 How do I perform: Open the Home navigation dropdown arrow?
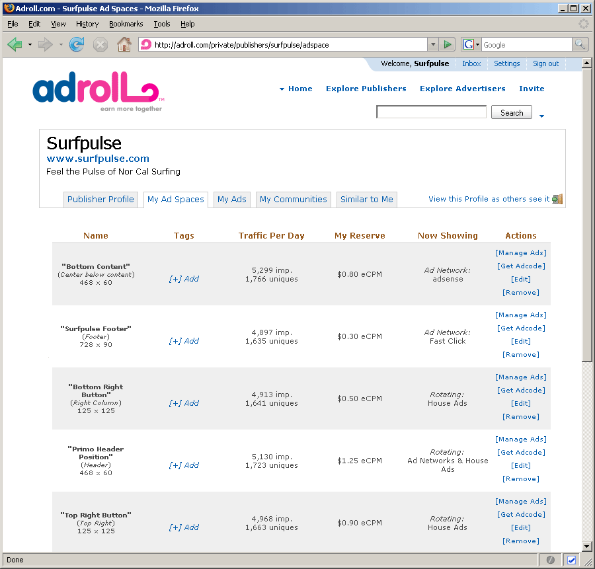[x=282, y=89]
